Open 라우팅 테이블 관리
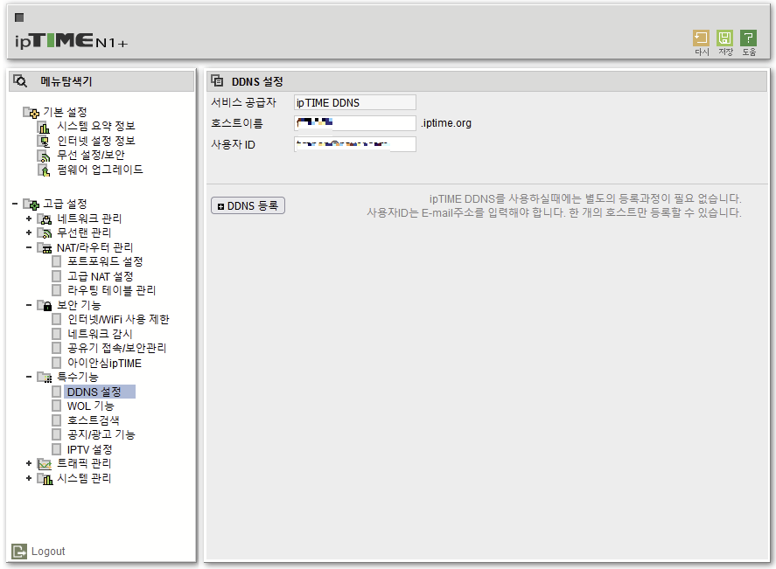Image resolution: width=776 pixels, height=569 pixels. click(x=111, y=290)
